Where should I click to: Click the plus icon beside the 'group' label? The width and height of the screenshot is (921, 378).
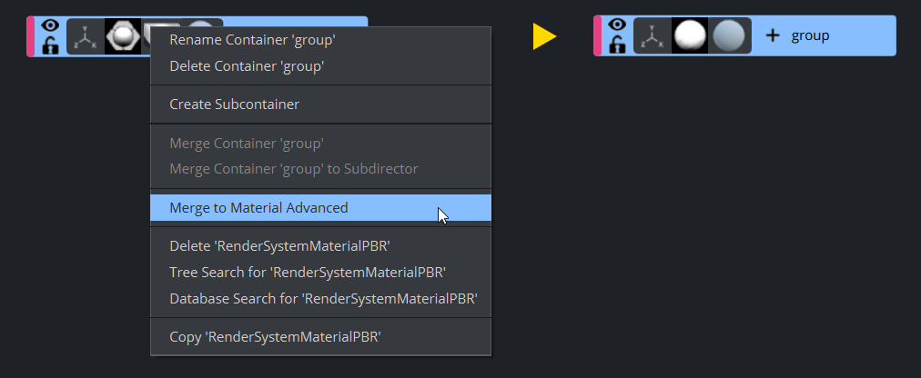coord(773,35)
